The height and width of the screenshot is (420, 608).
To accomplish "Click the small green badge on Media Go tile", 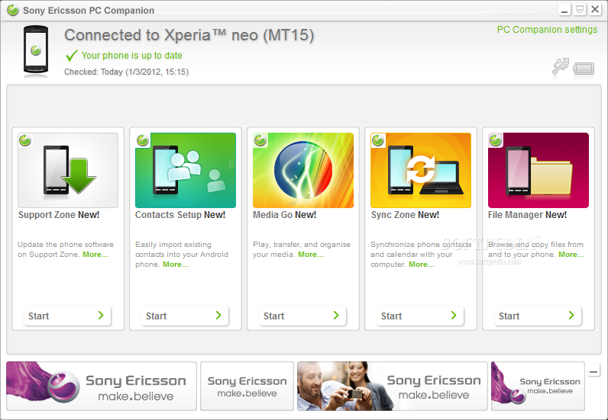I will pyautogui.click(x=260, y=140).
